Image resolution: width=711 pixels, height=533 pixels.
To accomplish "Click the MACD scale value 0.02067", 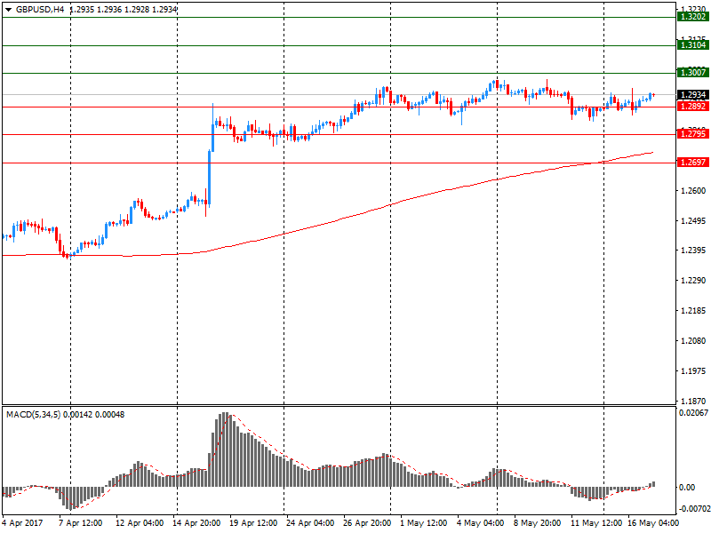I will coord(693,413).
